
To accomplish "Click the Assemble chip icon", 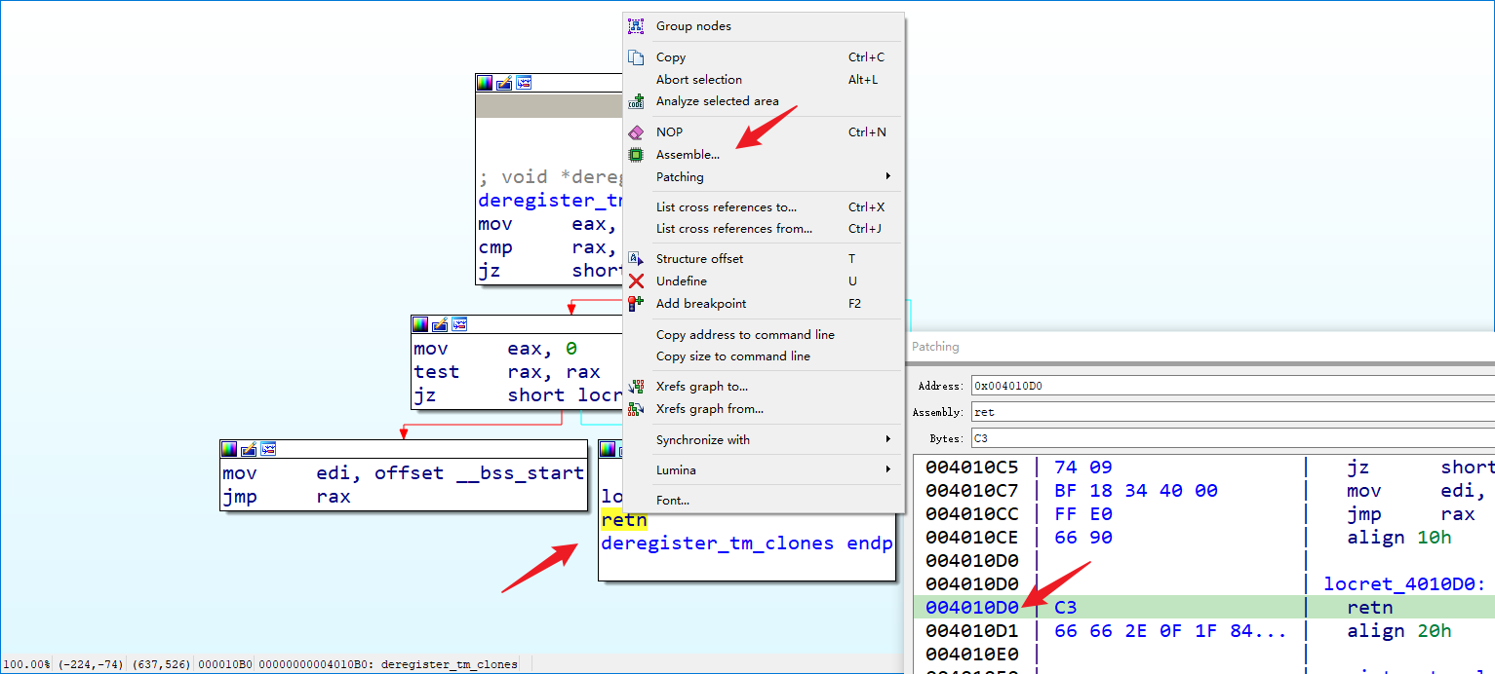I will click(636, 155).
